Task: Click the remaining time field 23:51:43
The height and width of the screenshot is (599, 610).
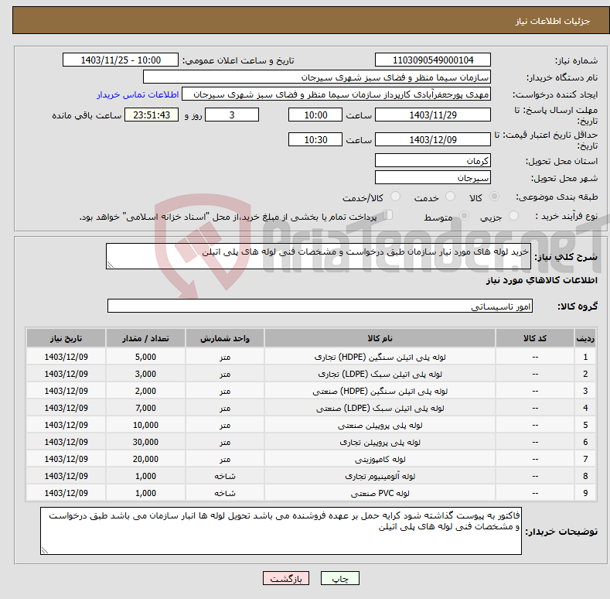Action: pos(152,115)
